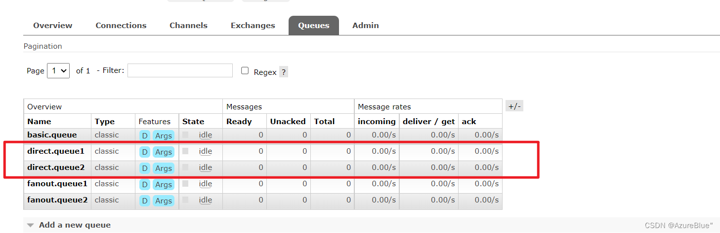Click the D badge for direct.queue1
Viewport: 720px width, 233px height.
point(145,152)
